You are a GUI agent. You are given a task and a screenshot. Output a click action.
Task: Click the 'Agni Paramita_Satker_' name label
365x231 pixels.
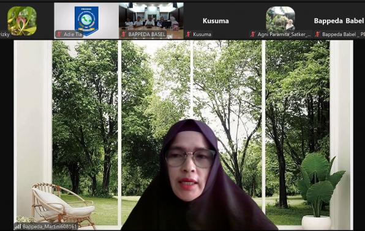point(284,34)
